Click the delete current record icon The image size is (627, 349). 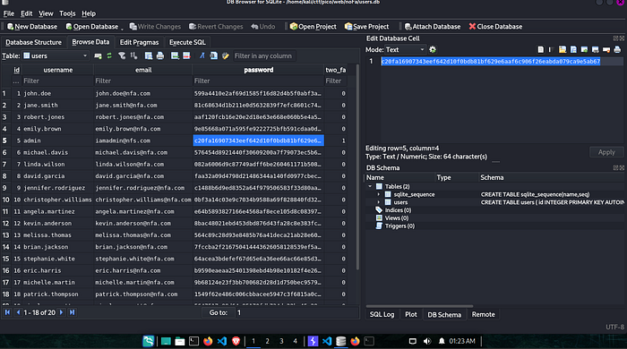pos(186,55)
